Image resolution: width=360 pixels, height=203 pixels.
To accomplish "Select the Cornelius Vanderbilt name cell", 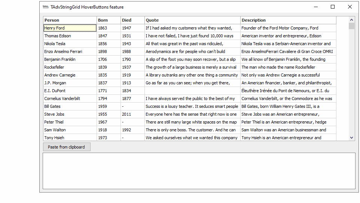I will (70, 99).
